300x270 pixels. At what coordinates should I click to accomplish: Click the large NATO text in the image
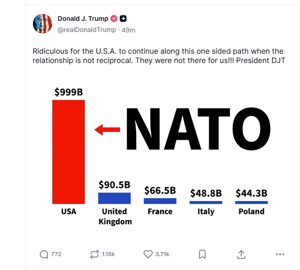(198, 129)
